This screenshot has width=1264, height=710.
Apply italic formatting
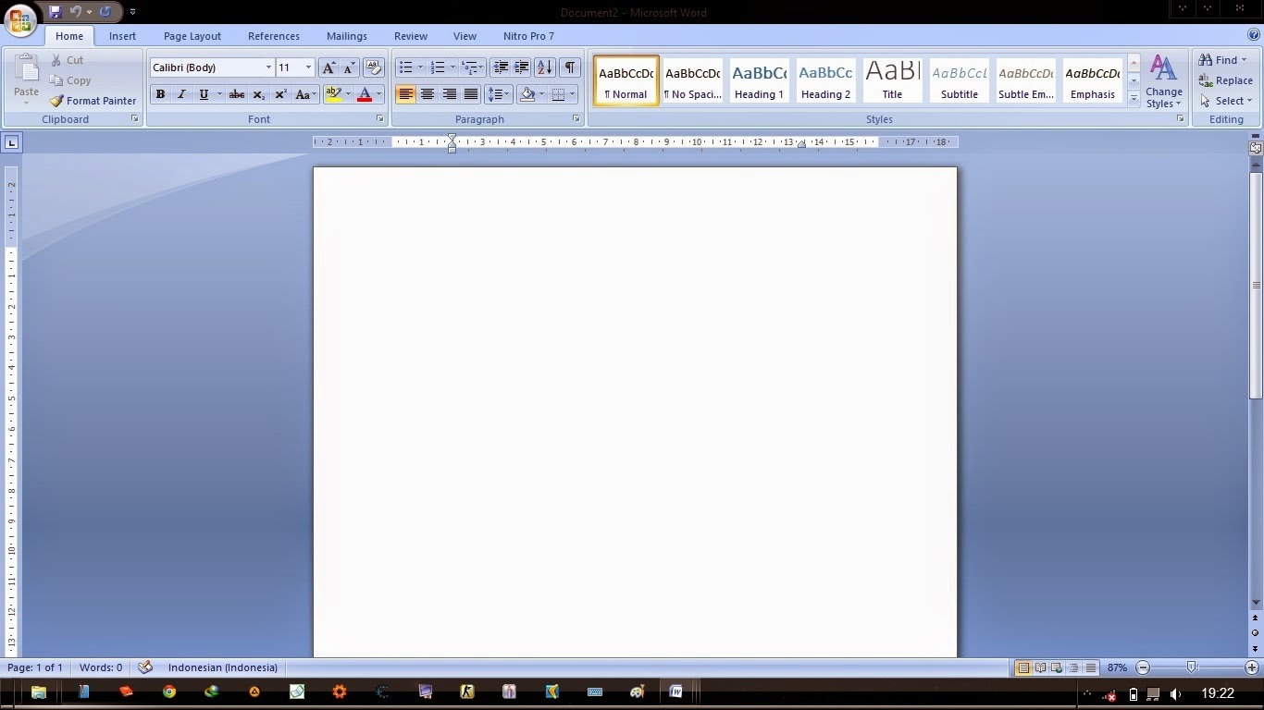tap(181, 93)
